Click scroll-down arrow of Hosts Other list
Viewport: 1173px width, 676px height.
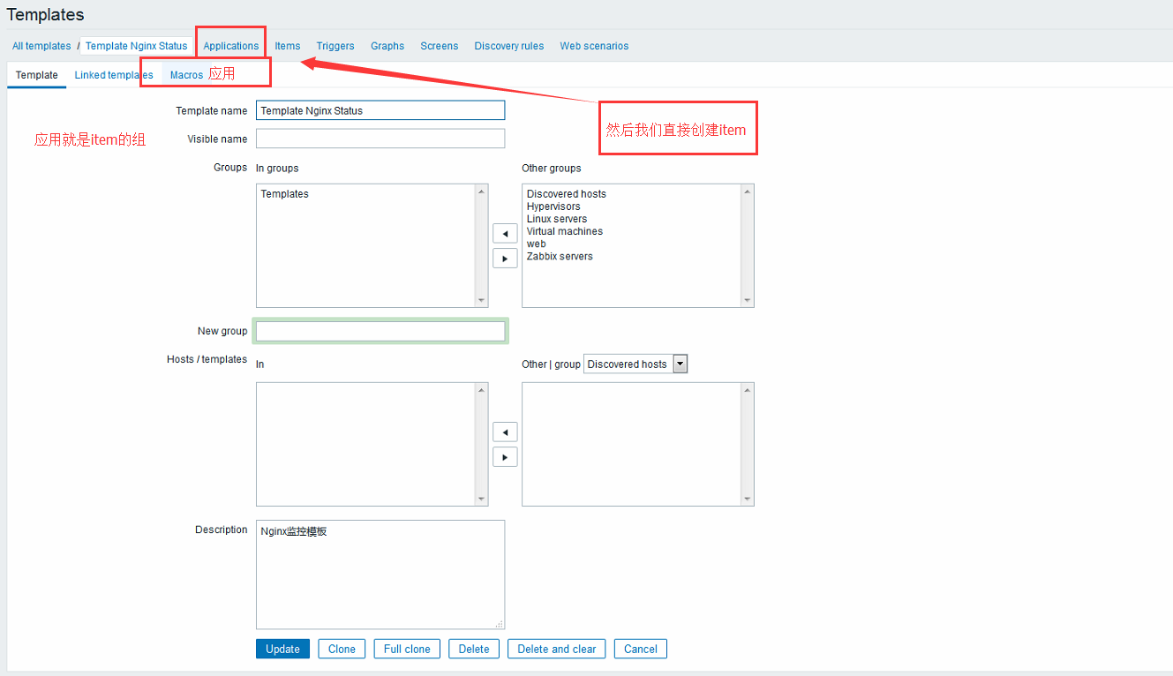[748, 499]
